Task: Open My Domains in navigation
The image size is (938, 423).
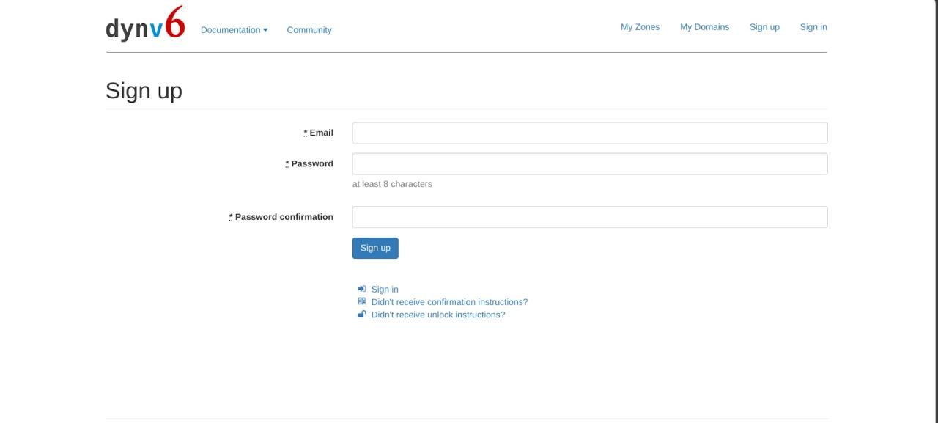Action: (x=704, y=27)
